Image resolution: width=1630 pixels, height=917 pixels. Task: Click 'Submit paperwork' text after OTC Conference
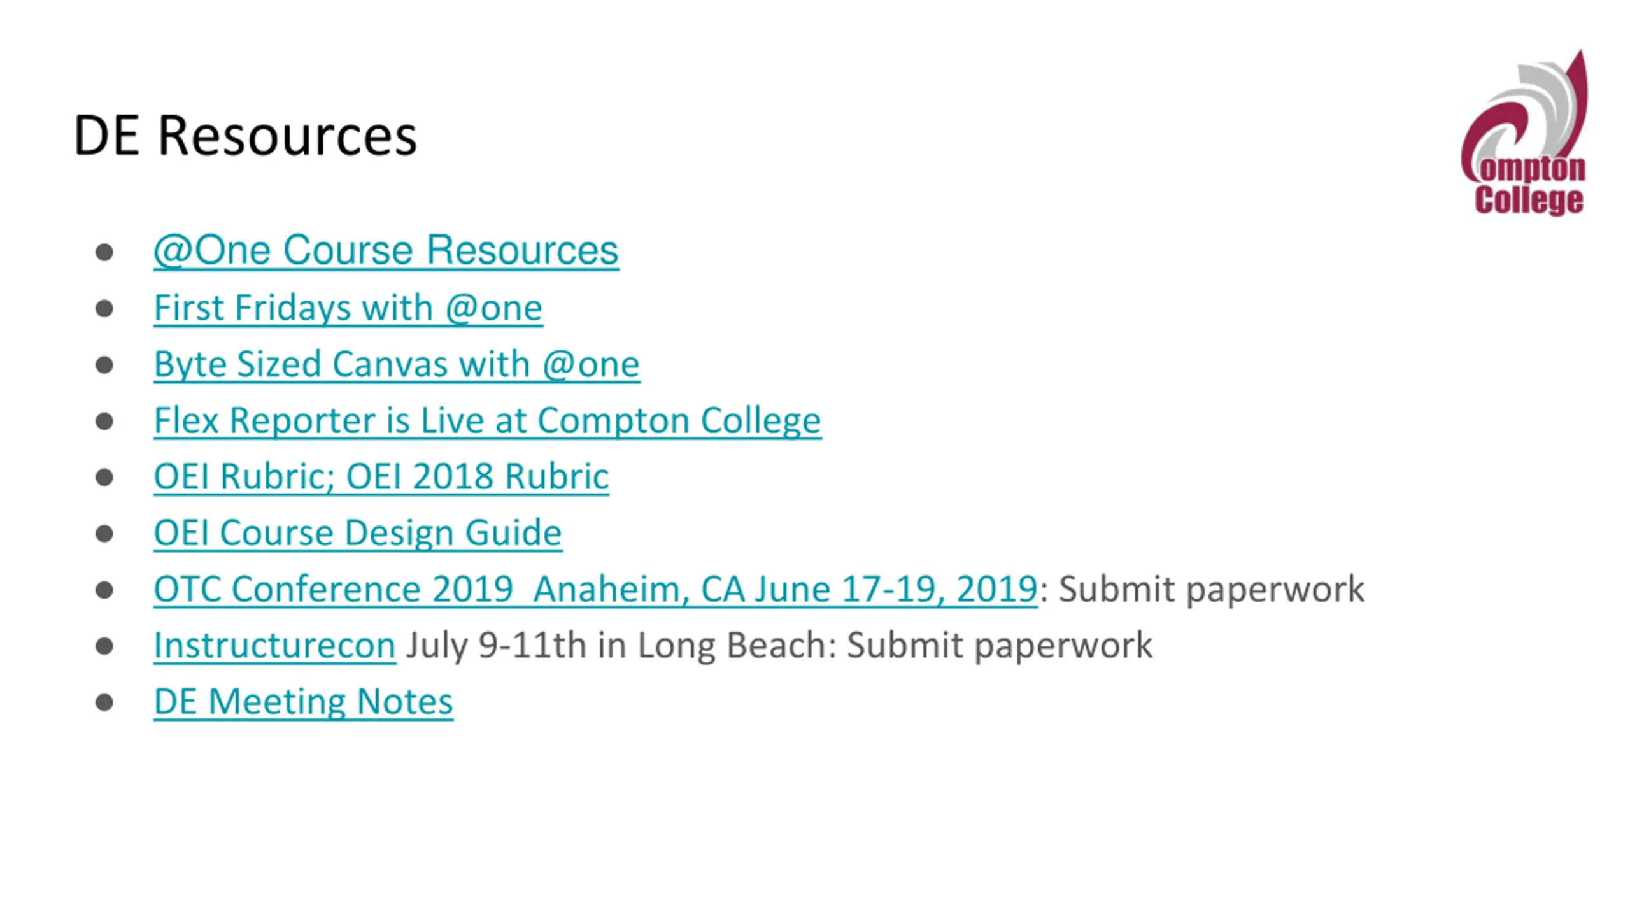[x=1212, y=589]
